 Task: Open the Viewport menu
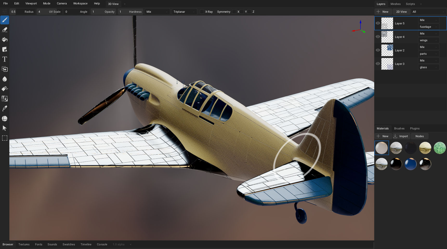pyautogui.click(x=31, y=4)
